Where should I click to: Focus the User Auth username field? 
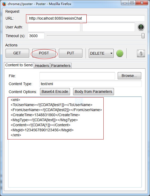point(54,27)
